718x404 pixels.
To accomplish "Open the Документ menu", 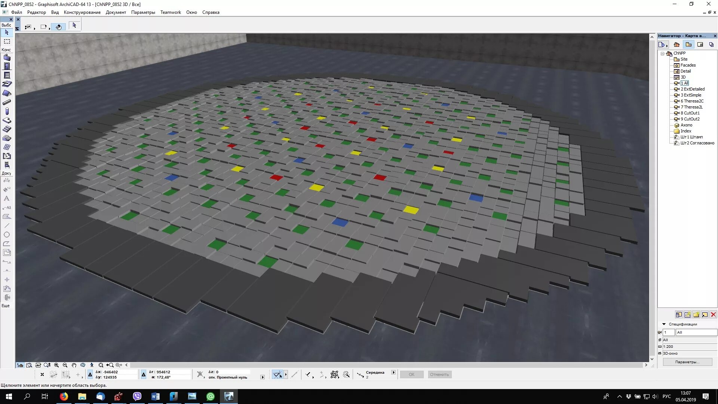I will coord(116,12).
